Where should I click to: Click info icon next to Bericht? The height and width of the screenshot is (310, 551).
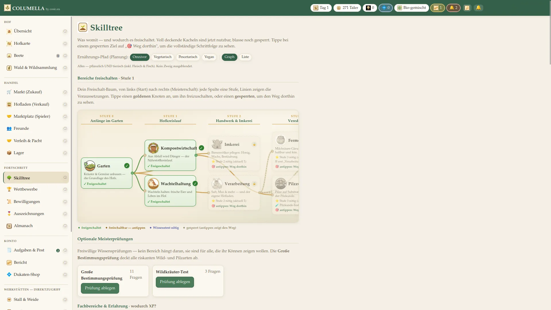(x=65, y=263)
